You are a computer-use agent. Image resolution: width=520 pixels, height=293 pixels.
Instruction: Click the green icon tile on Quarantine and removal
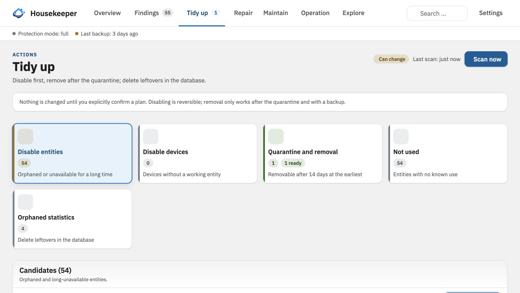[x=276, y=137]
